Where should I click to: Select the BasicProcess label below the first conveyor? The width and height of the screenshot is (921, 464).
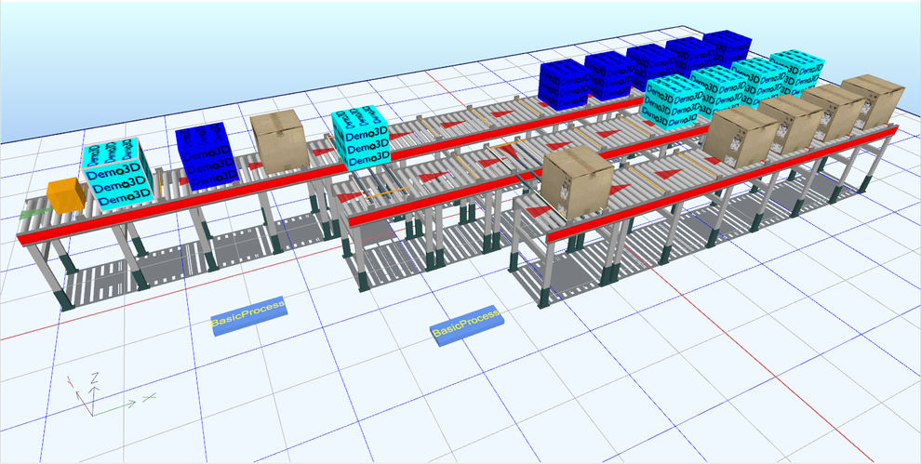(249, 315)
